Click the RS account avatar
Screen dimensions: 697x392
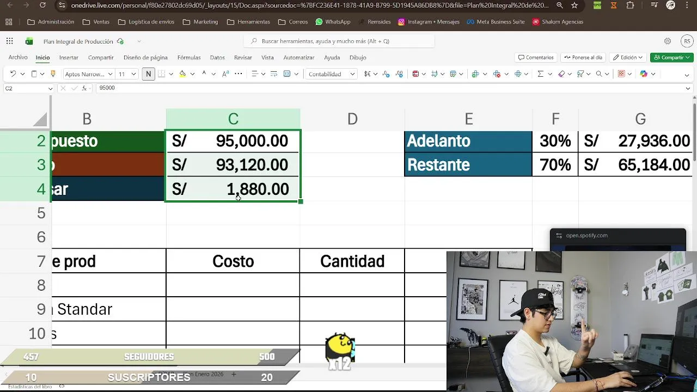tap(687, 41)
